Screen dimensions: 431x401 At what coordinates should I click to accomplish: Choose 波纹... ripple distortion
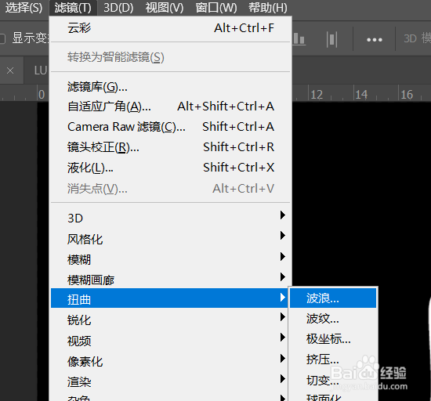click(333, 319)
